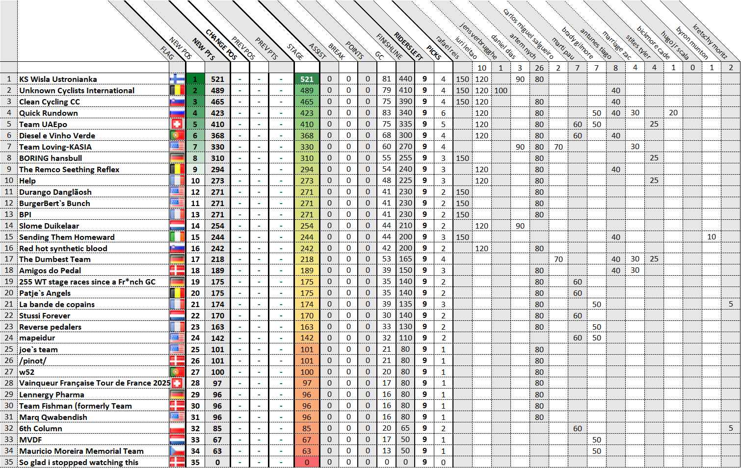Click the RIDERS LEFT column header
741x468 pixels.
408,46
